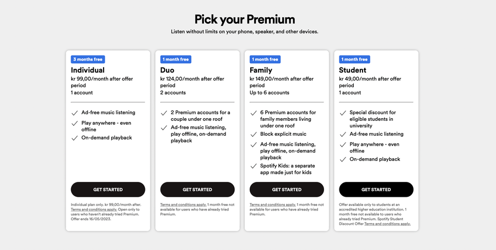Screen dimensions: 496x250
Task: Click checkmark beside Special discount for students
Action: pyautogui.click(x=343, y=113)
